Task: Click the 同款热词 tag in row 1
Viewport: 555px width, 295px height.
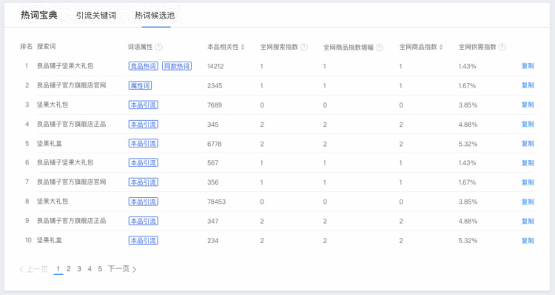Action: (x=177, y=66)
